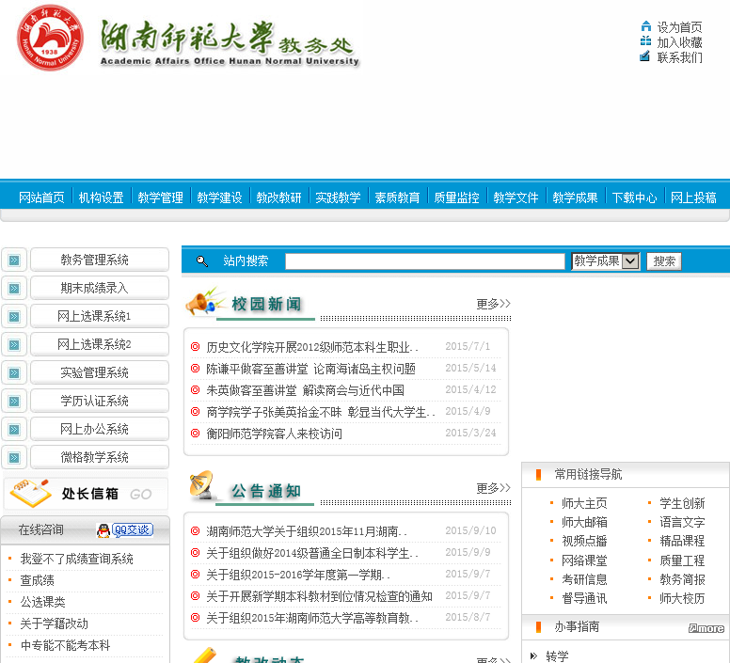Image resolution: width=730 pixels, height=663 pixels.
Task: Click 更多>> beside 校园新闻
Action: point(494,304)
